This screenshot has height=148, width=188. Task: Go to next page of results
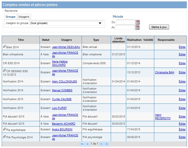tap(101, 144)
